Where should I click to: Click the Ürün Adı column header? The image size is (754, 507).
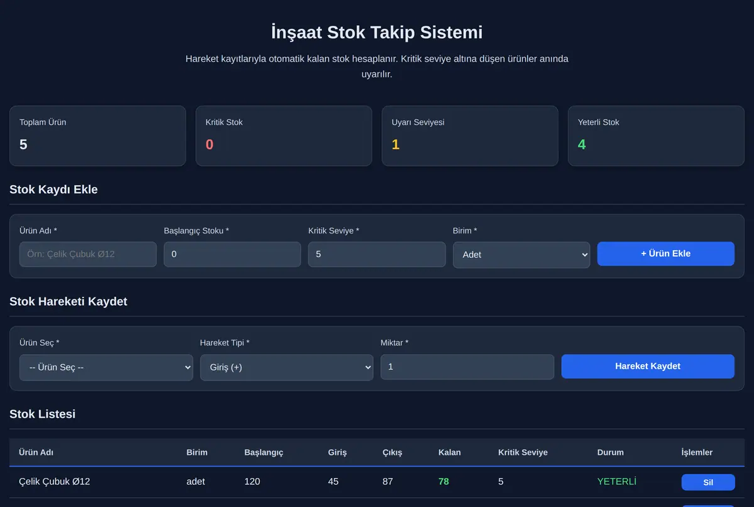[x=36, y=452]
